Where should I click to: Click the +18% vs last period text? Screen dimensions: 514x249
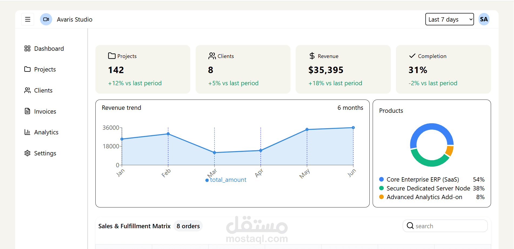(335, 83)
